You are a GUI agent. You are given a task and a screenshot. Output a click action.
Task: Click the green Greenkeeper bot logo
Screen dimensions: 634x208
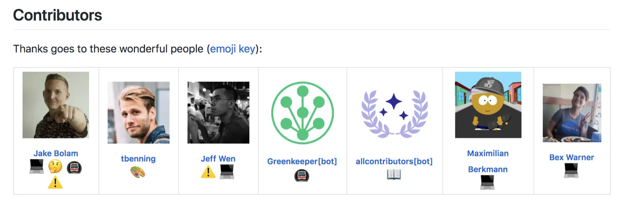coord(303,113)
